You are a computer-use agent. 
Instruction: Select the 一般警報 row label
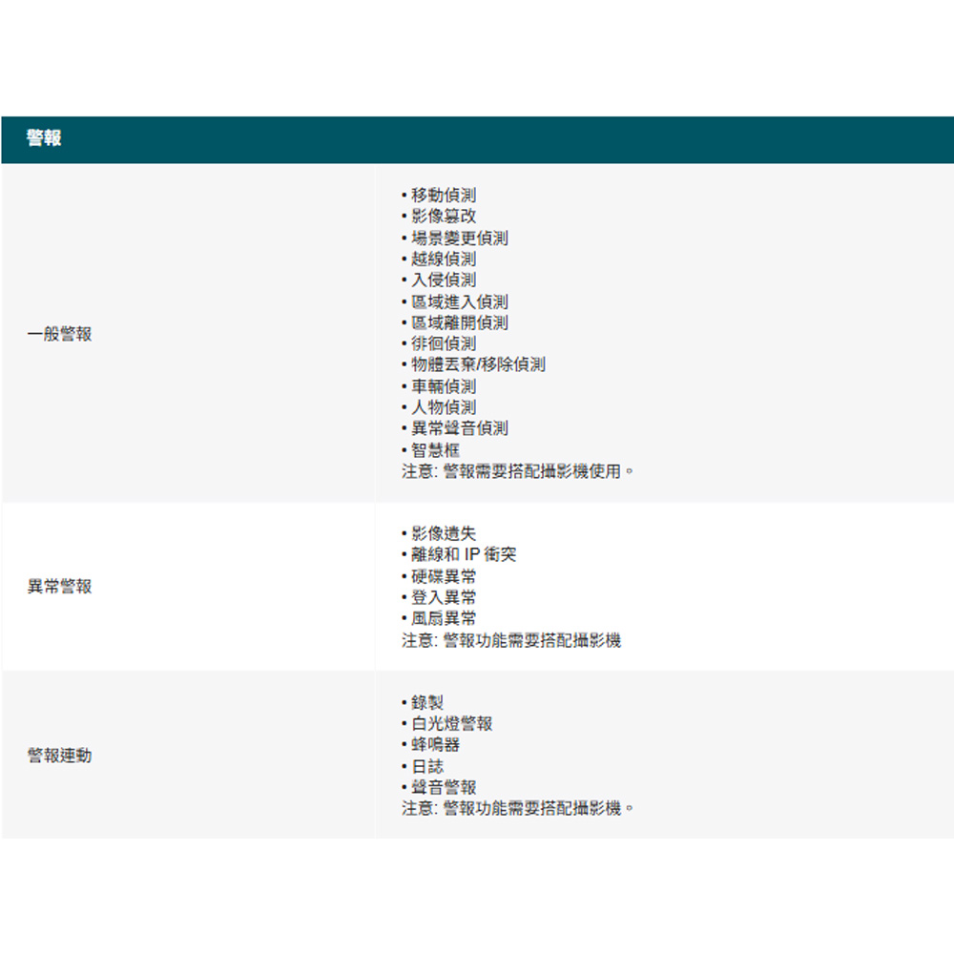tap(60, 334)
